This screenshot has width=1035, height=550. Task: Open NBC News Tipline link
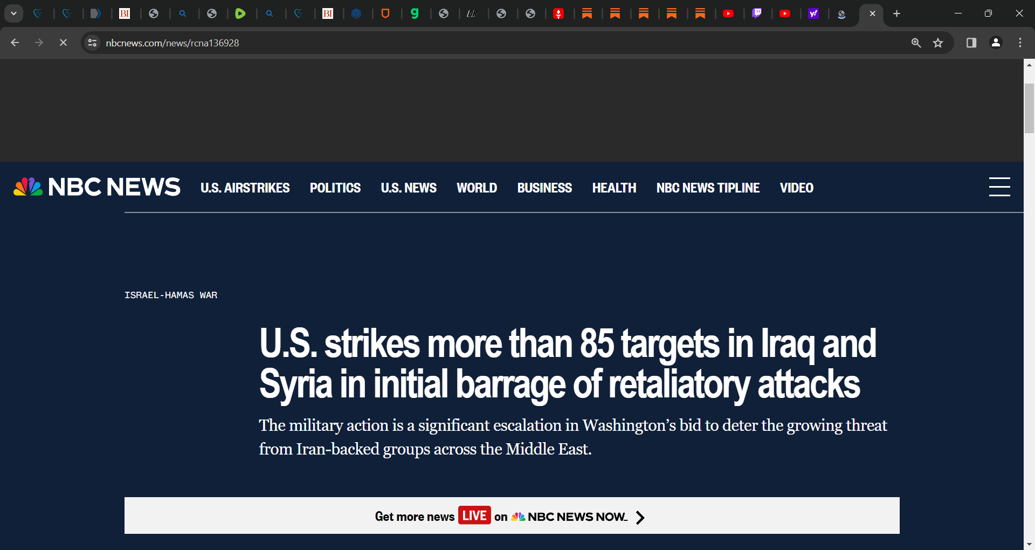pyautogui.click(x=708, y=188)
